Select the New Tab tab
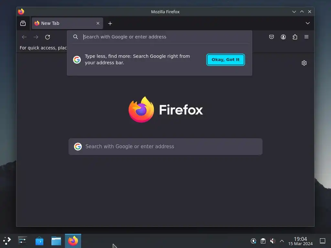 [x=67, y=23]
